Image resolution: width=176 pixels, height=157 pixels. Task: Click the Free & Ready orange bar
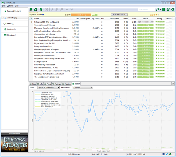click(81, 15)
